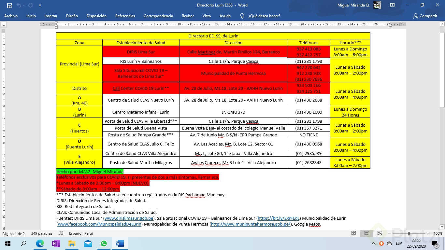Click the ruler tab-stop selector

4,24
